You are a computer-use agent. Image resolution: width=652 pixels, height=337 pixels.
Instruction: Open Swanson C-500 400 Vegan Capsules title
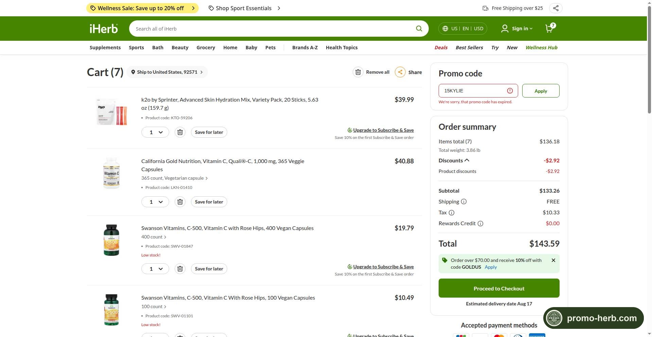click(x=227, y=228)
